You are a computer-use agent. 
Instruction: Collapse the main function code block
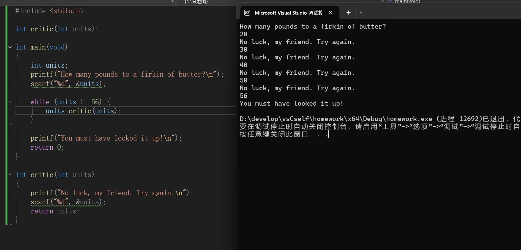(10, 47)
